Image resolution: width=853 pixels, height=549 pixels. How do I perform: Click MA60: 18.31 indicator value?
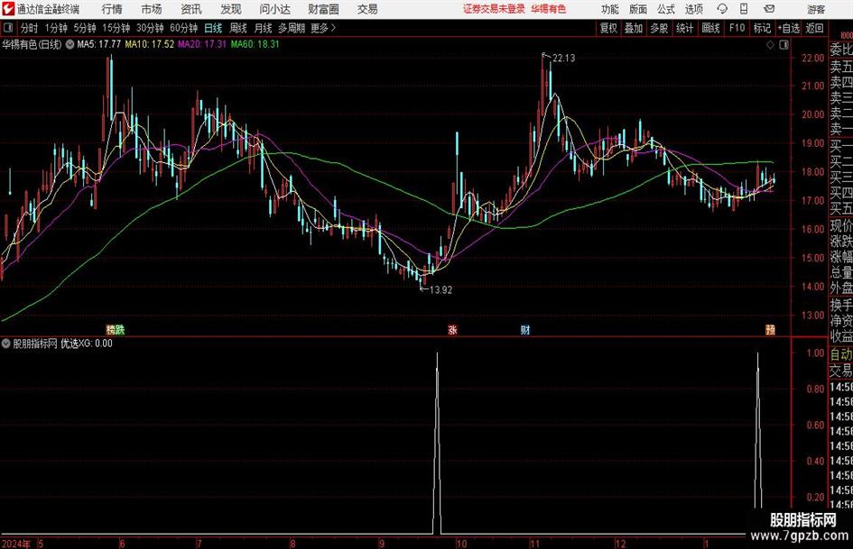click(255, 44)
